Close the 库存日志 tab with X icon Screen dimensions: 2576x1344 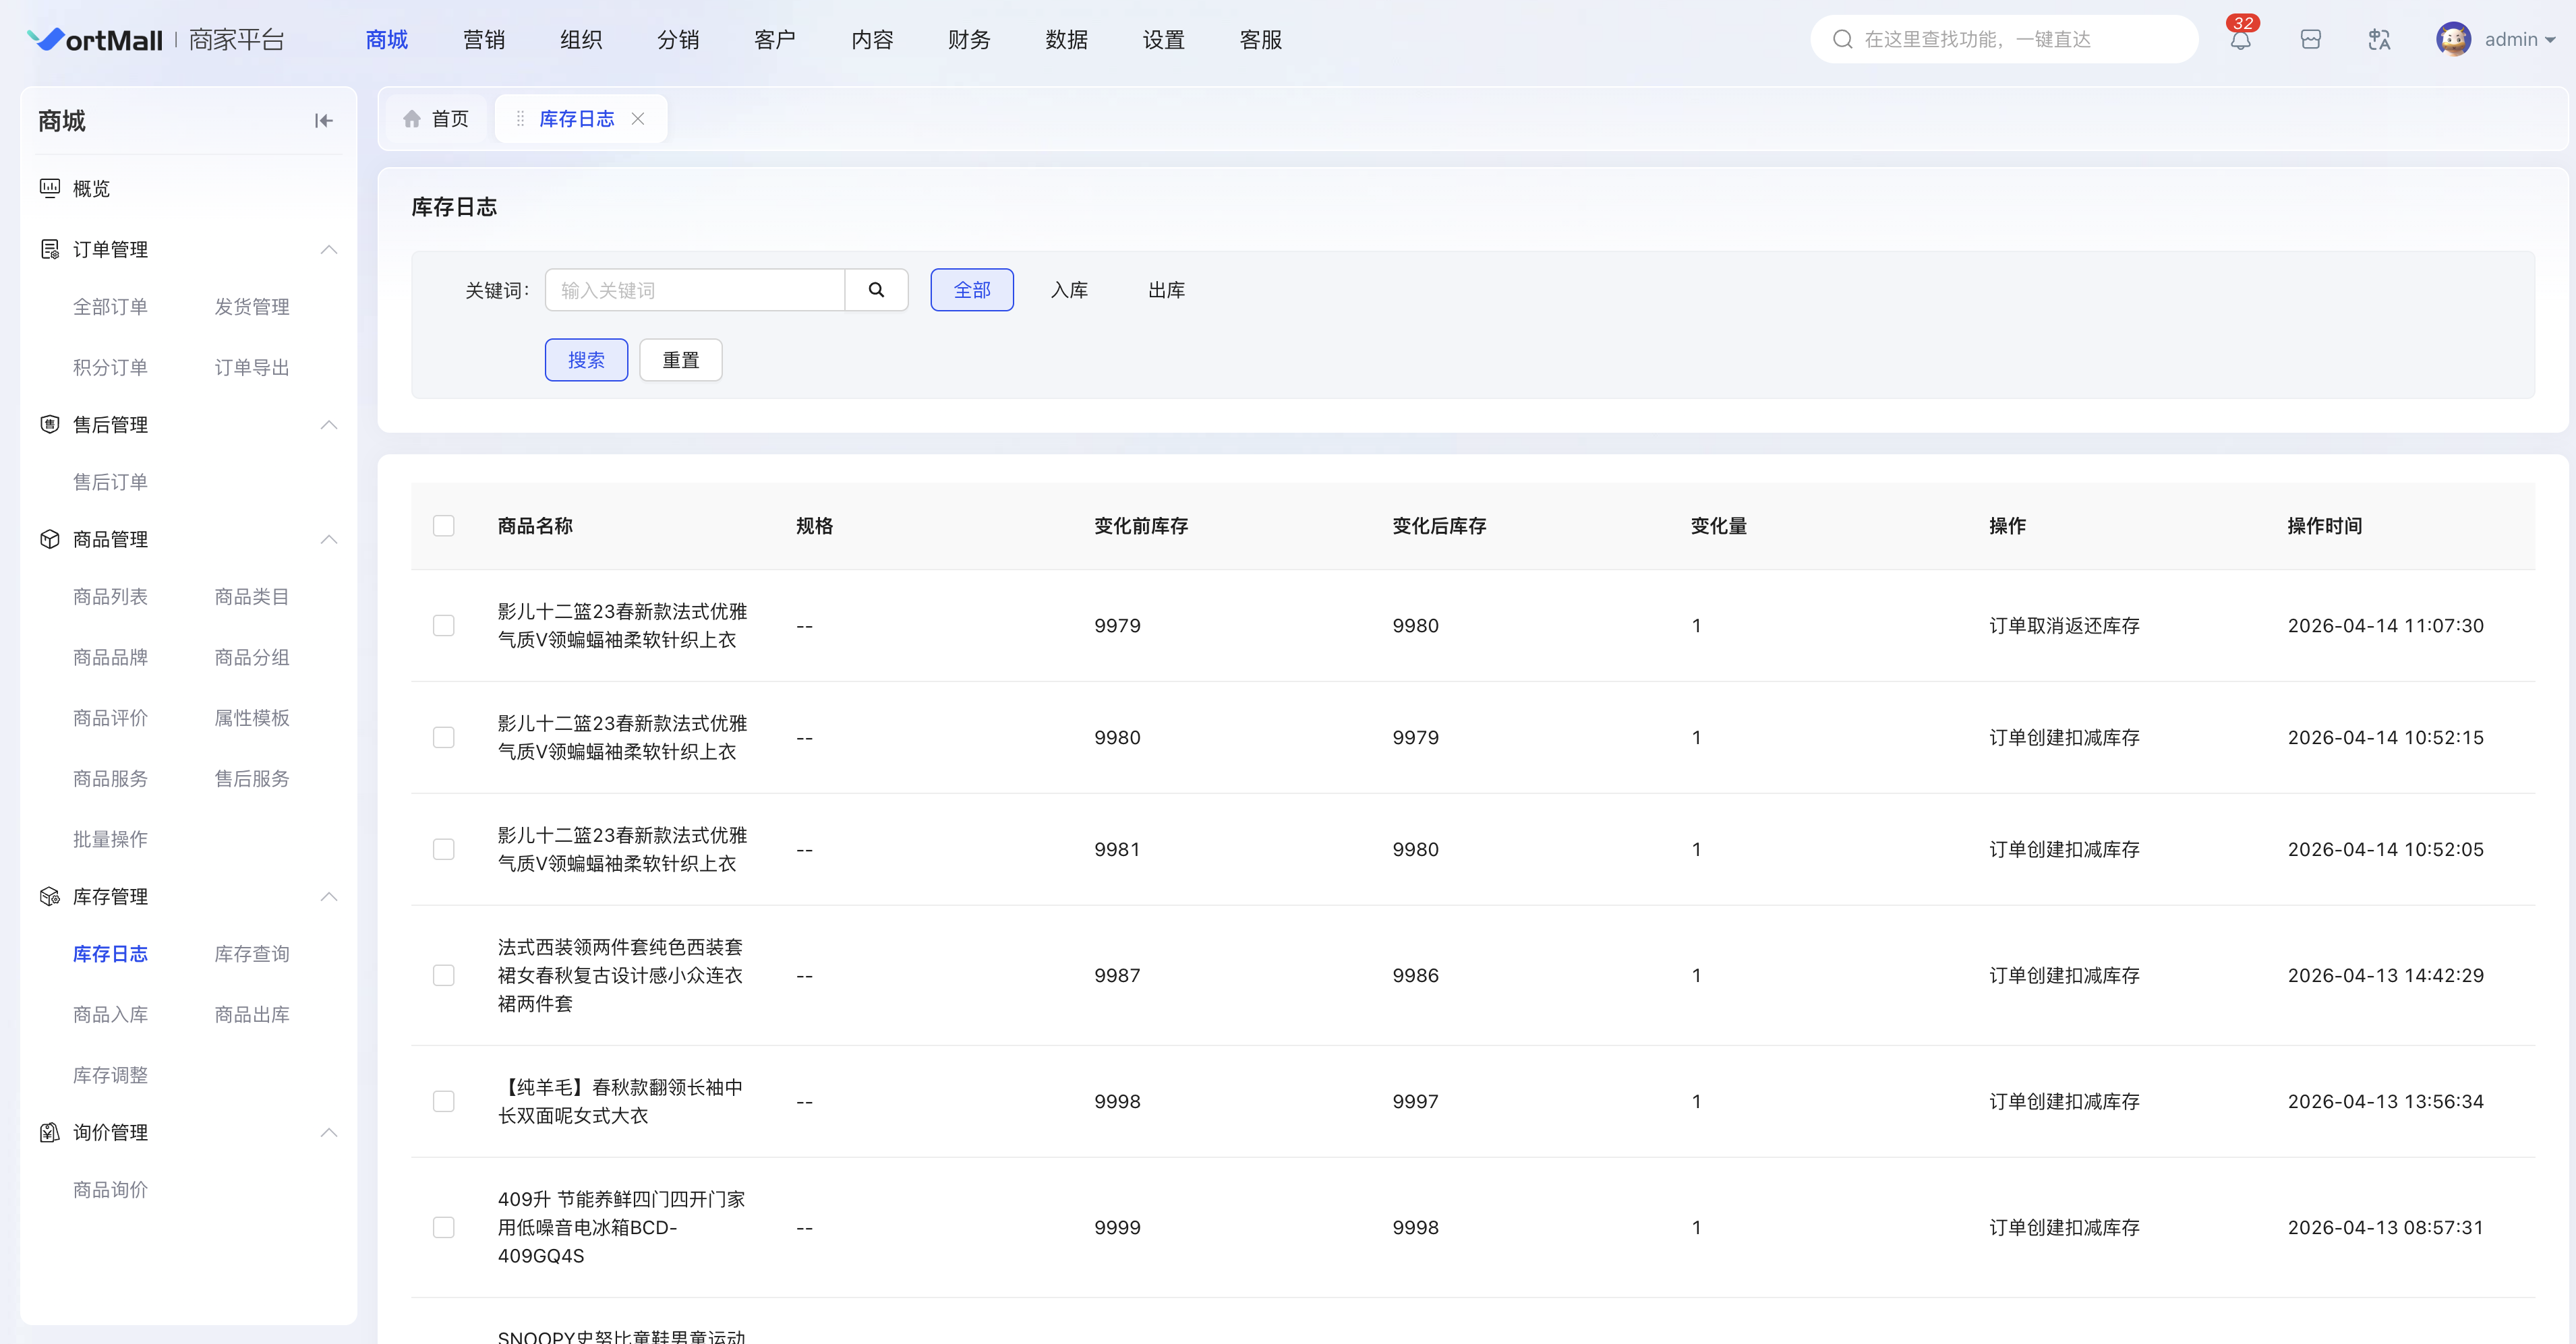click(x=638, y=119)
